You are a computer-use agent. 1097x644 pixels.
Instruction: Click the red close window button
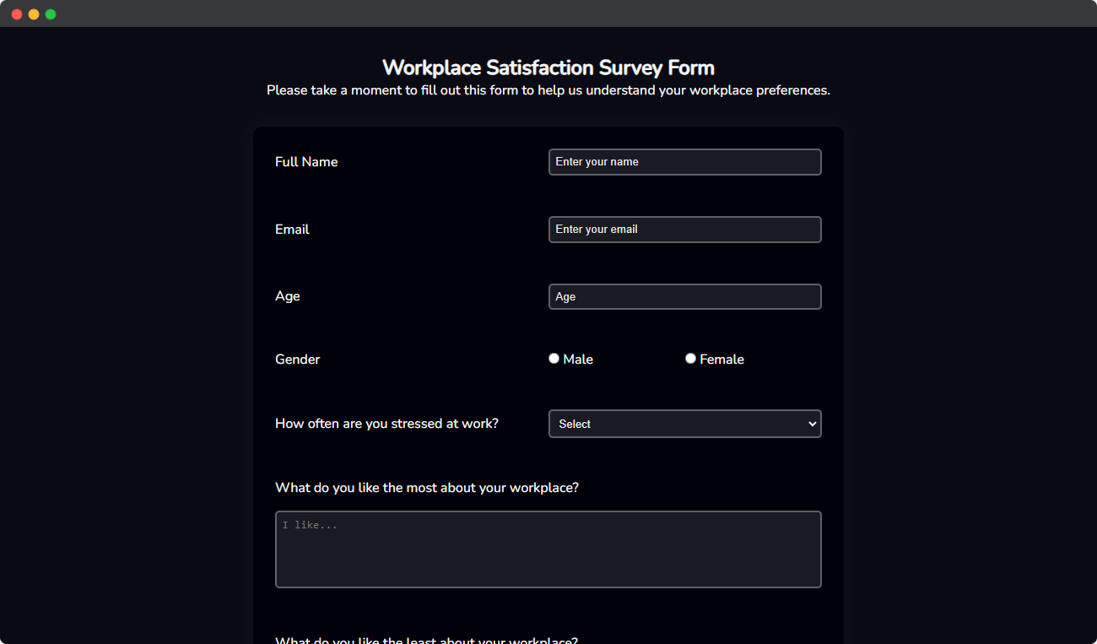click(17, 14)
